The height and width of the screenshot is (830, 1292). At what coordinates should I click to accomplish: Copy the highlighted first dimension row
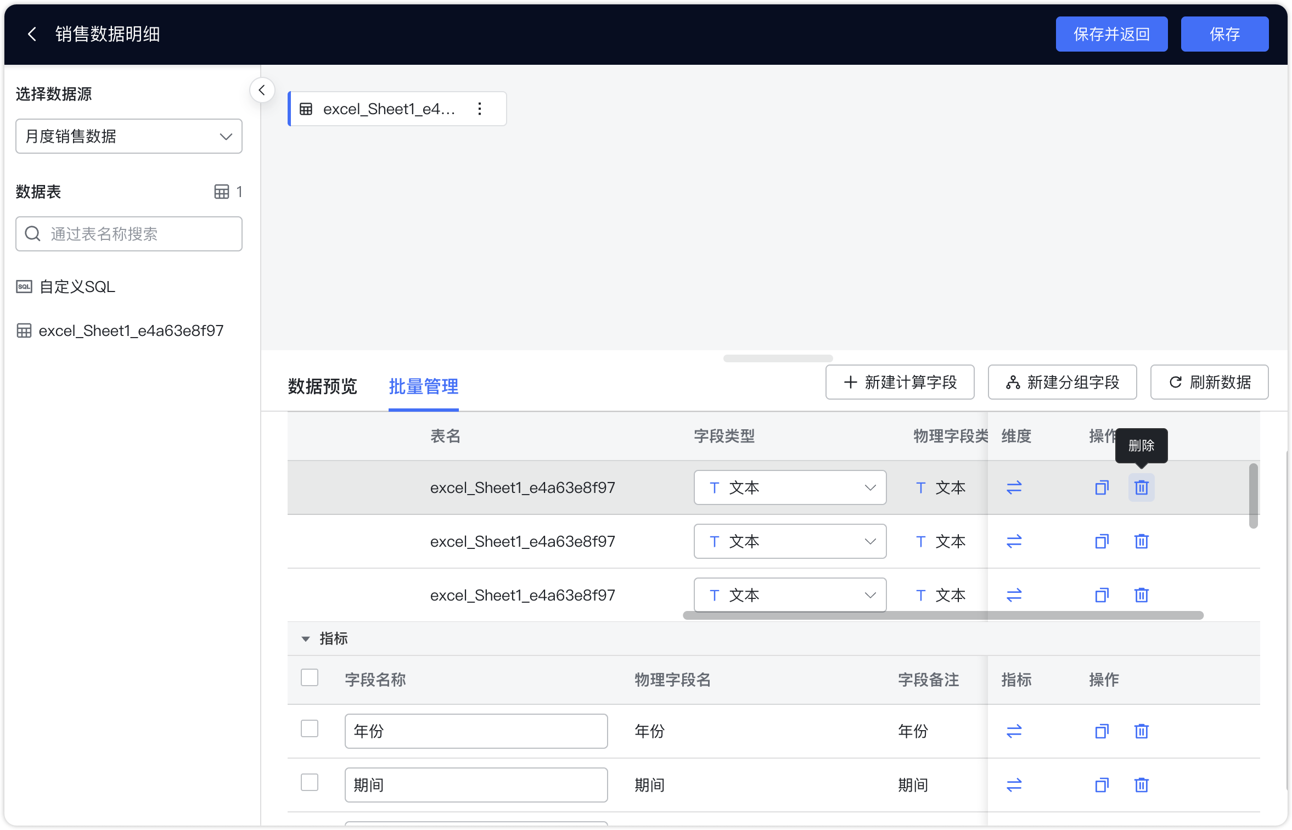click(1102, 487)
